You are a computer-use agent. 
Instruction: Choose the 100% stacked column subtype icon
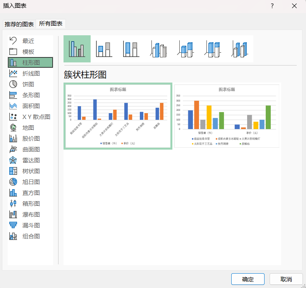[x=131, y=49]
